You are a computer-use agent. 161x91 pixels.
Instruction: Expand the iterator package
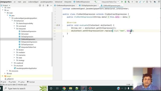pyautogui.click(x=14, y=50)
